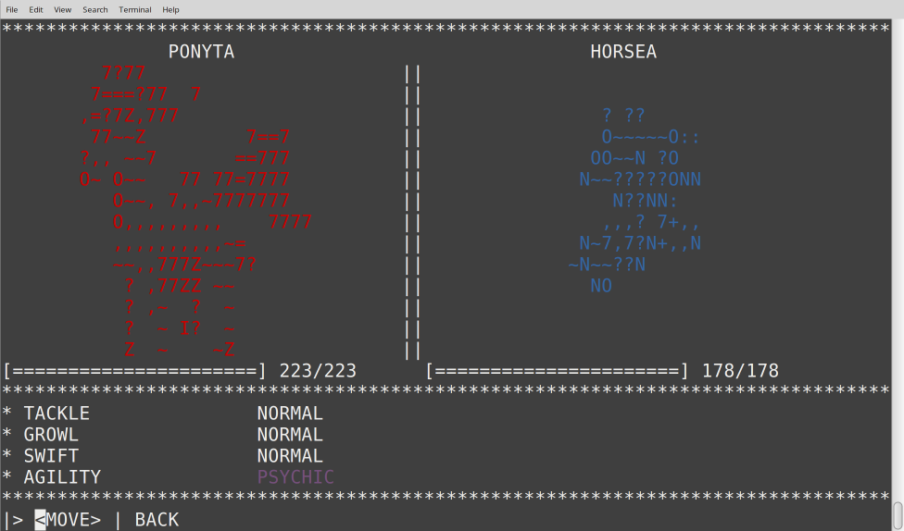904x531 pixels.
Task: Click the GROWL move
Action: pos(51,435)
